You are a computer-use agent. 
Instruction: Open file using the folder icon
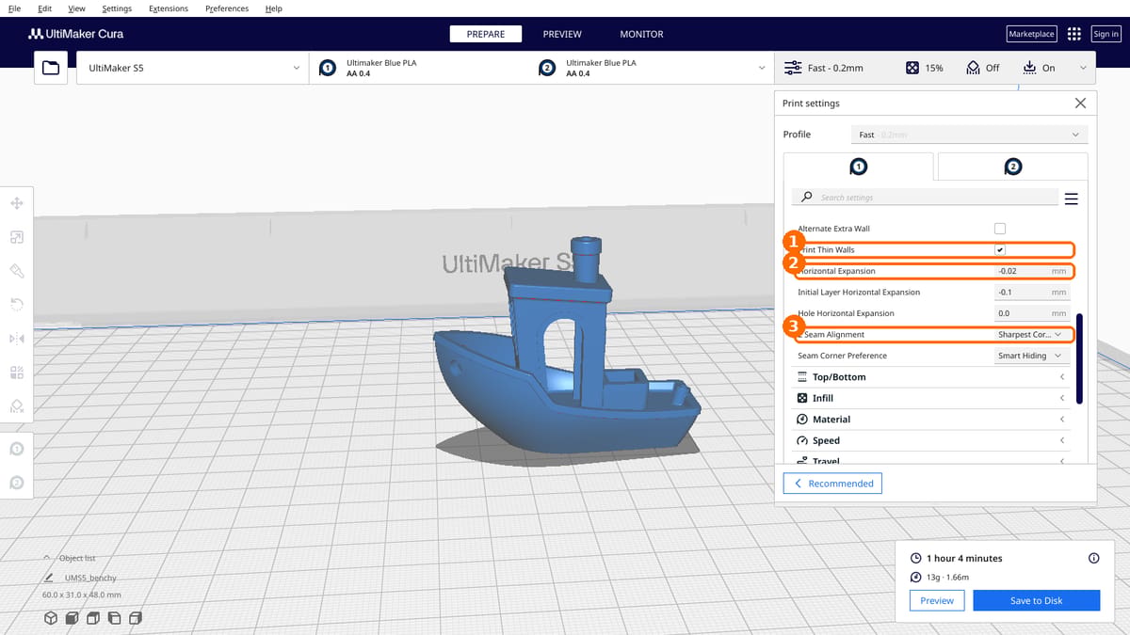tap(51, 68)
